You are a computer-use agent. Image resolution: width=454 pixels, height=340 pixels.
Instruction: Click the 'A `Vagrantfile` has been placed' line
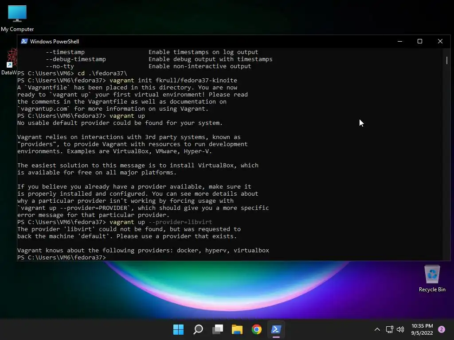pyautogui.click(x=127, y=87)
